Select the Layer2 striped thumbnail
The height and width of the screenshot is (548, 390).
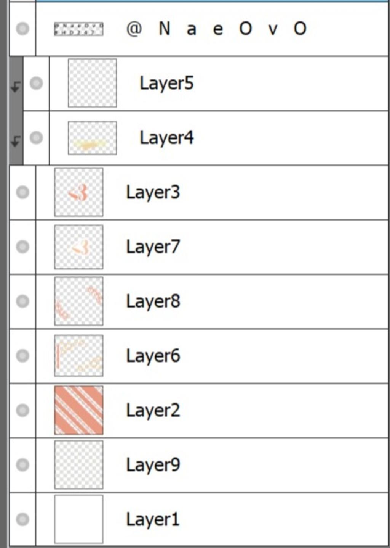click(x=79, y=410)
